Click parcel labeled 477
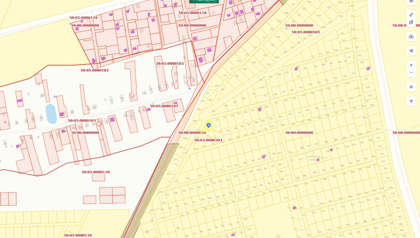 (x=224, y=117)
